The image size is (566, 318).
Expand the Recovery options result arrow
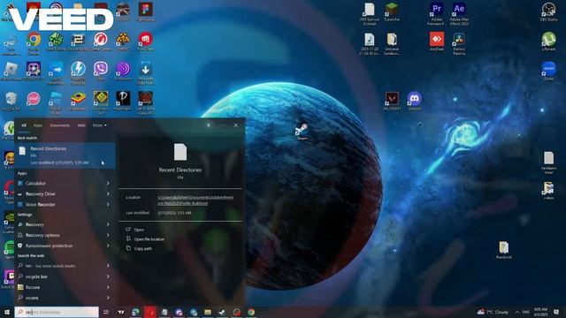pos(108,235)
